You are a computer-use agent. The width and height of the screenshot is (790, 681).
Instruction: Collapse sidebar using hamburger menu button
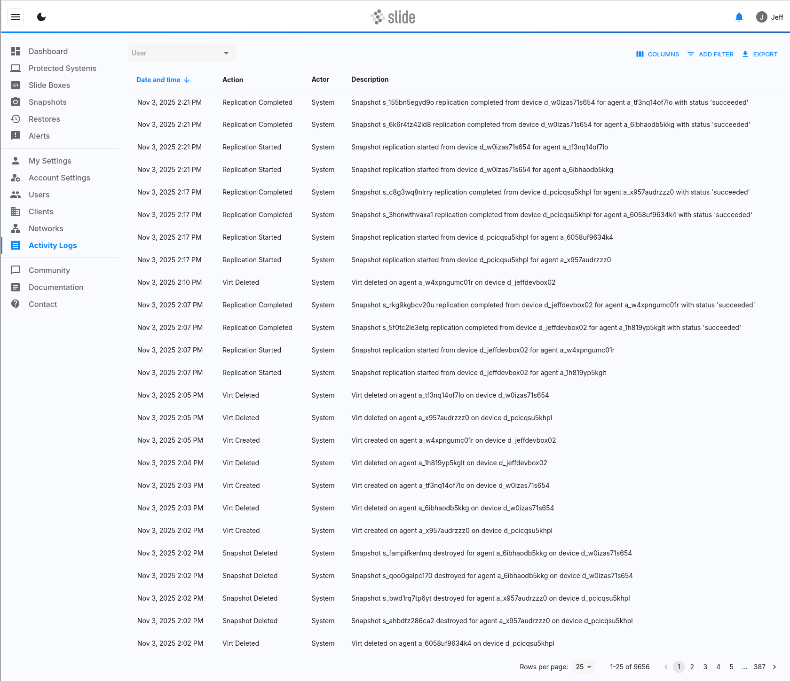pyautogui.click(x=16, y=17)
